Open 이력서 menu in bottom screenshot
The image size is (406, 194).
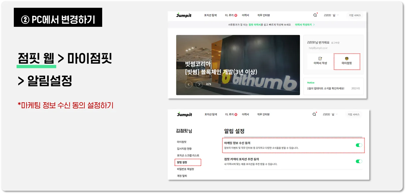(245, 114)
